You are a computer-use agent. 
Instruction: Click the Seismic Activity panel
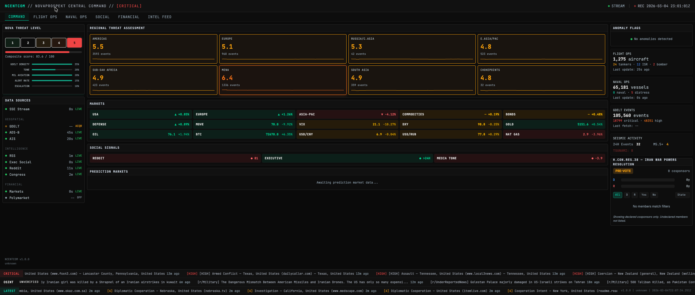point(651,144)
